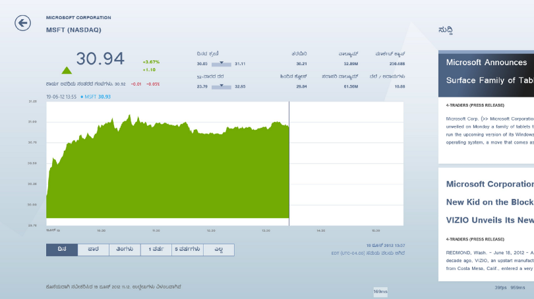Click the average volume value 61.56M
Viewport: 534px width, 299px height.
351,86
